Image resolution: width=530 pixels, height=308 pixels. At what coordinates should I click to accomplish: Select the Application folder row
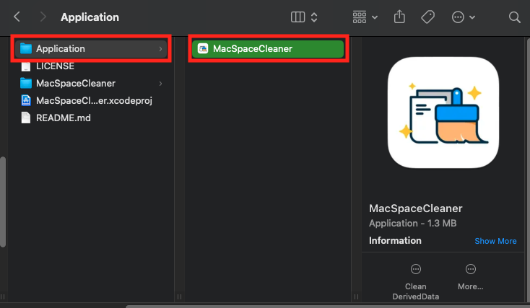pos(91,48)
